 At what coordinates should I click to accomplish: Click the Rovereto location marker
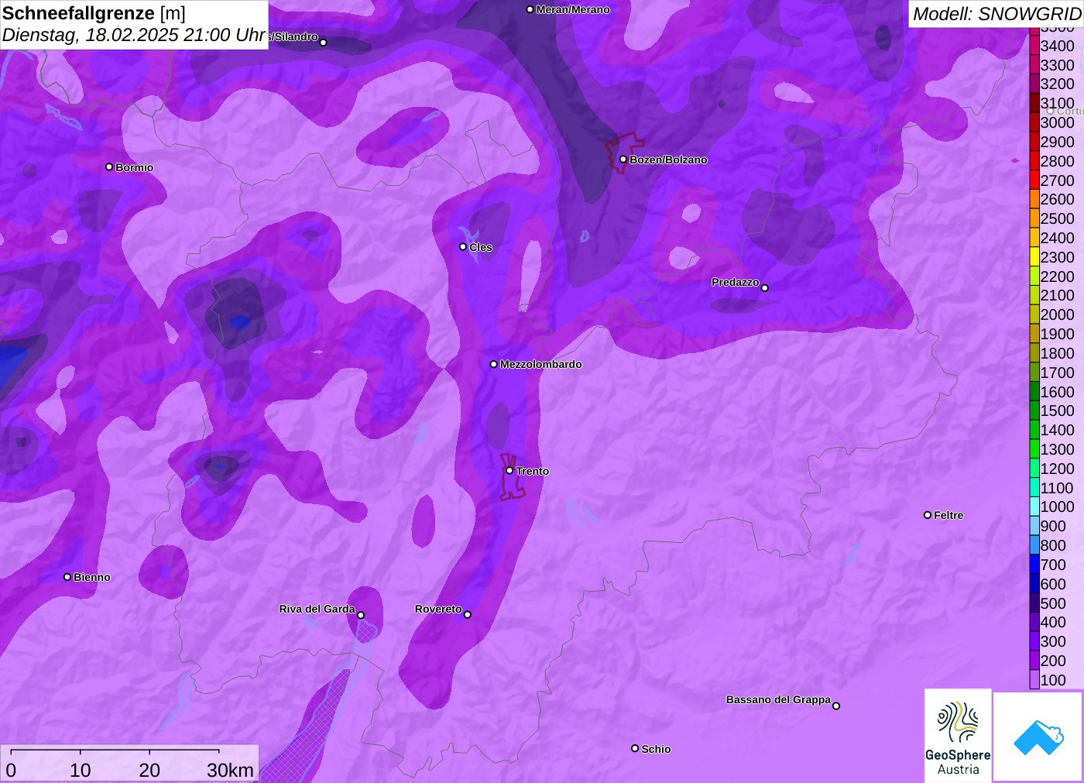(x=467, y=614)
